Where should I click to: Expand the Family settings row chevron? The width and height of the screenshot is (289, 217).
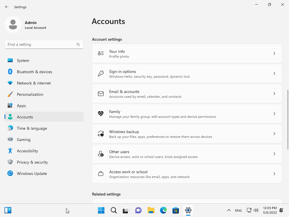[274, 114]
